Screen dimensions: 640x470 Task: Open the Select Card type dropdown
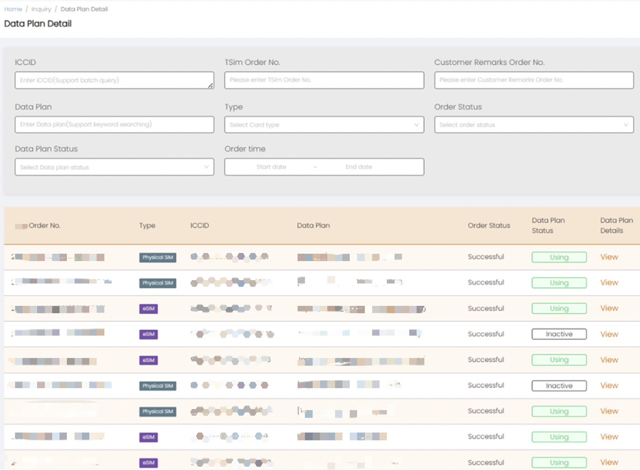click(x=324, y=125)
